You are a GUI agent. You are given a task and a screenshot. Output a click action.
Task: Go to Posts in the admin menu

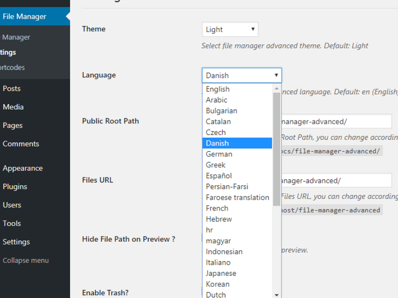click(x=12, y=88)
